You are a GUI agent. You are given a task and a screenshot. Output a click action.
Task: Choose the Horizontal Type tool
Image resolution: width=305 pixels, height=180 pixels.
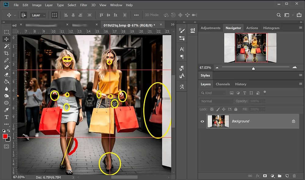6,117
